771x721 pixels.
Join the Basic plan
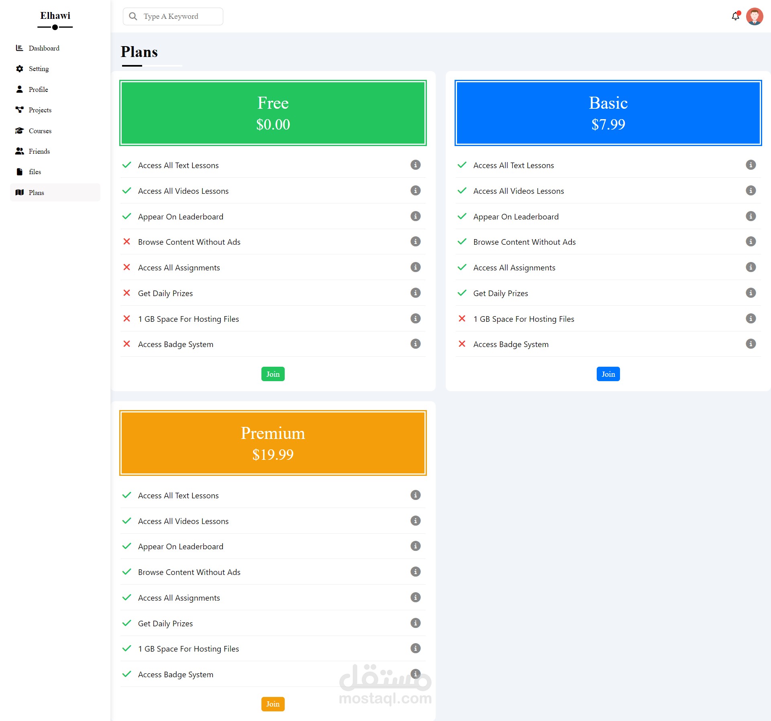[x=608, y=374]
